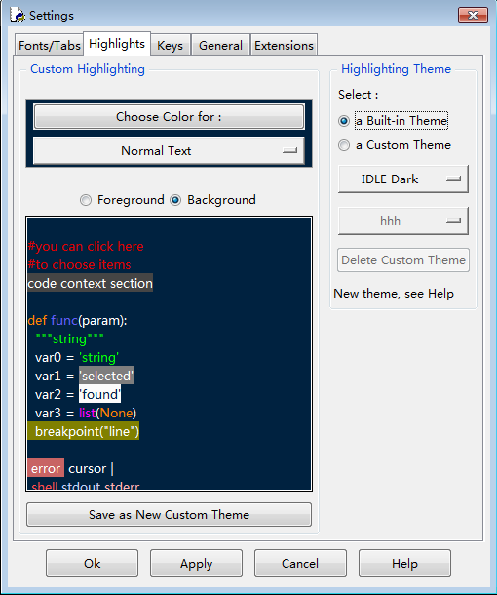Switch to the Fonts/Tabs tab
Viewport: 497px width, 595px height.
(x=50, y=46)
